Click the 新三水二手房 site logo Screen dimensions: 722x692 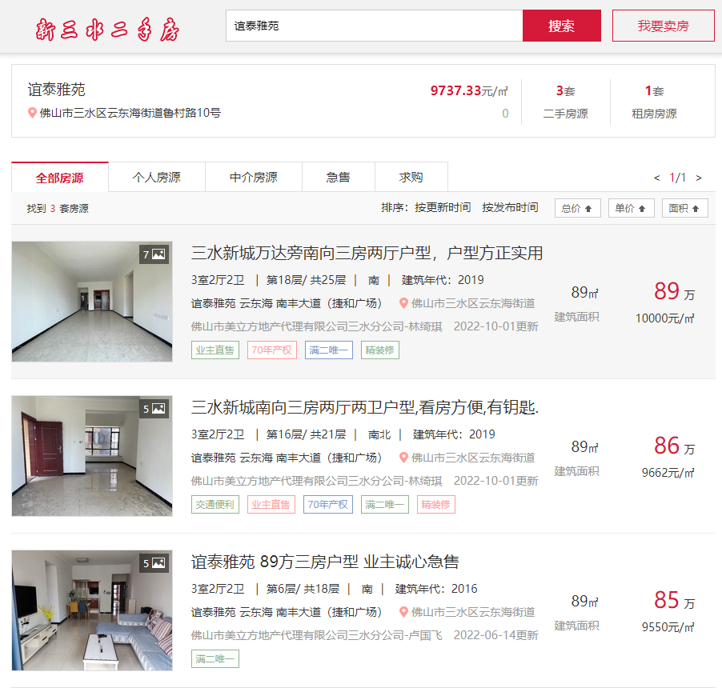click(108, 29)
